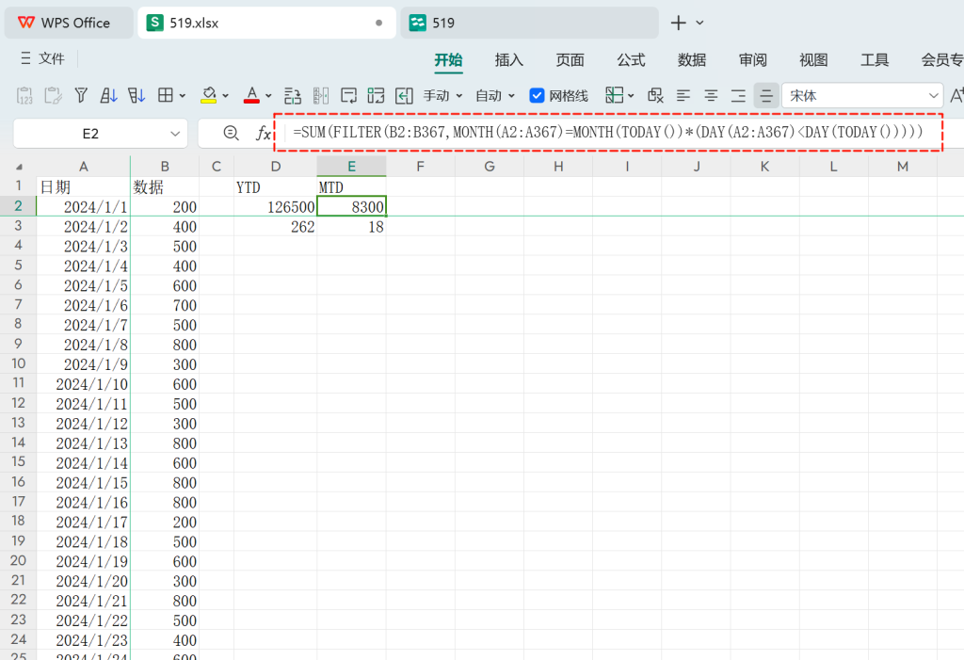Image resolution: width=964 pixels, height=660 pixels.
Task: Open the new tab chevron menu
Action: tap(699, 23)
